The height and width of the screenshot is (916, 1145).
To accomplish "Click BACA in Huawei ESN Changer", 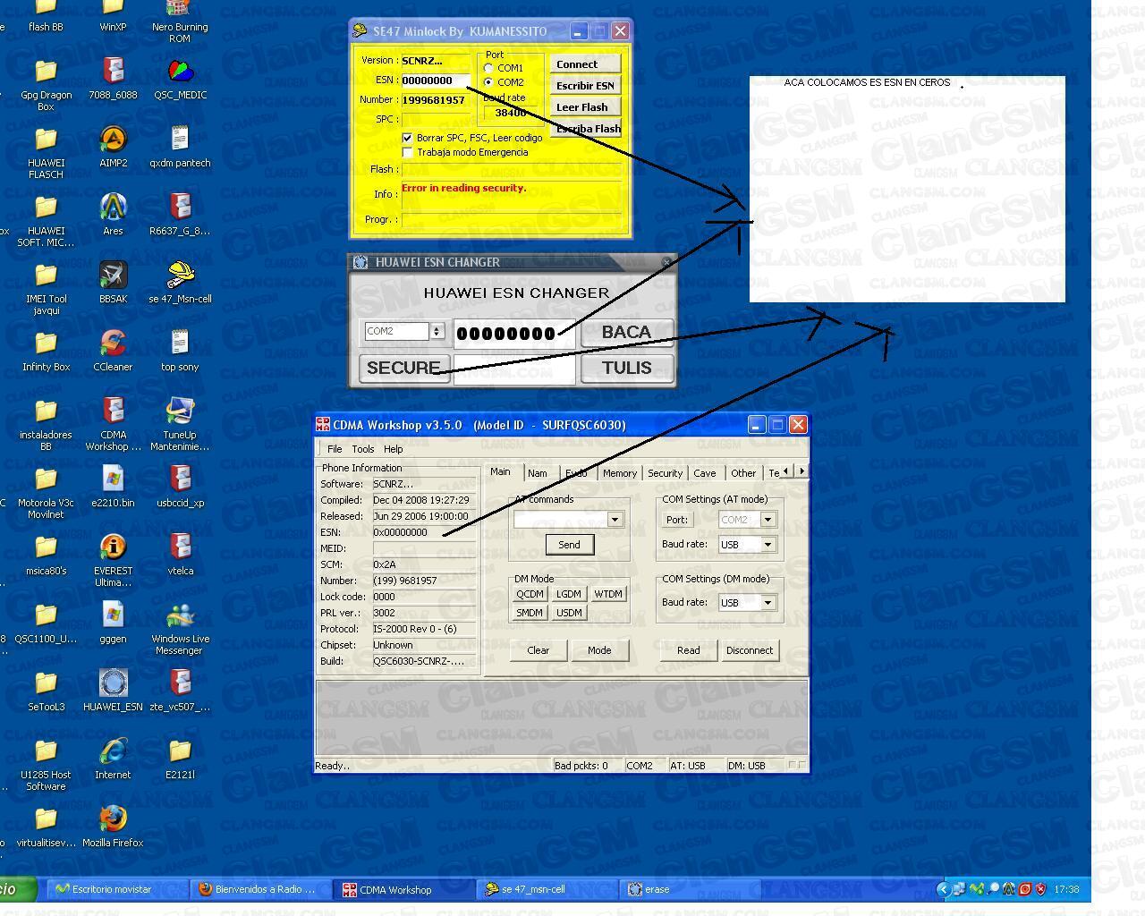I will [626, 332].
